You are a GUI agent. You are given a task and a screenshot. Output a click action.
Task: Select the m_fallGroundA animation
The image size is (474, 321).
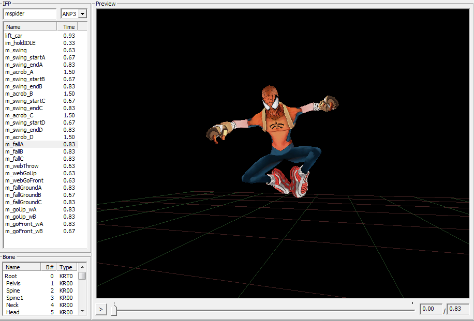pyautogui.click(x=40, y=188)
